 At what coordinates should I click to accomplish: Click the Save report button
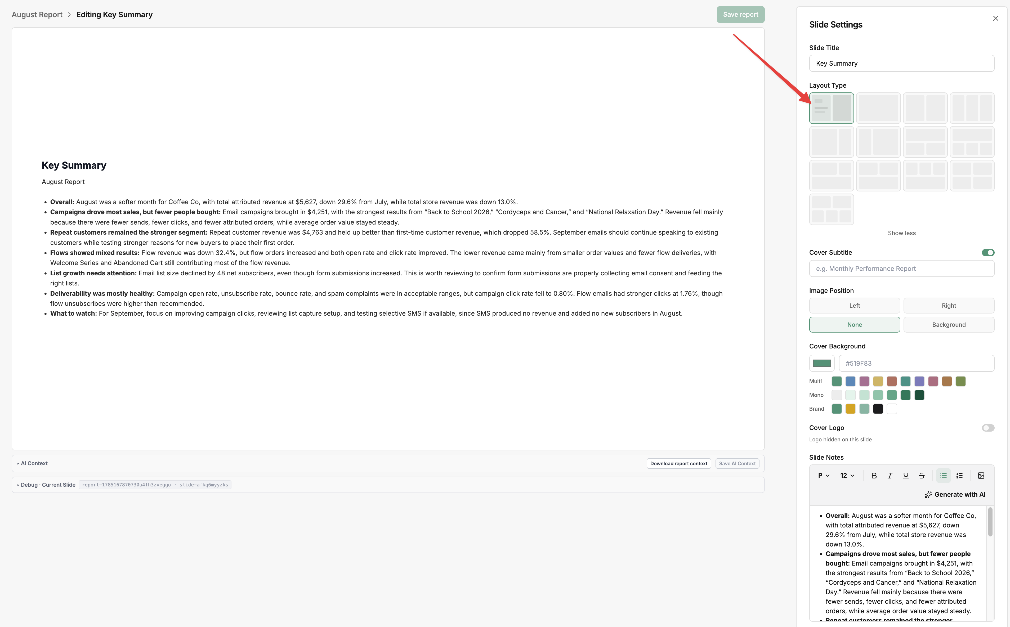(740, 15)
